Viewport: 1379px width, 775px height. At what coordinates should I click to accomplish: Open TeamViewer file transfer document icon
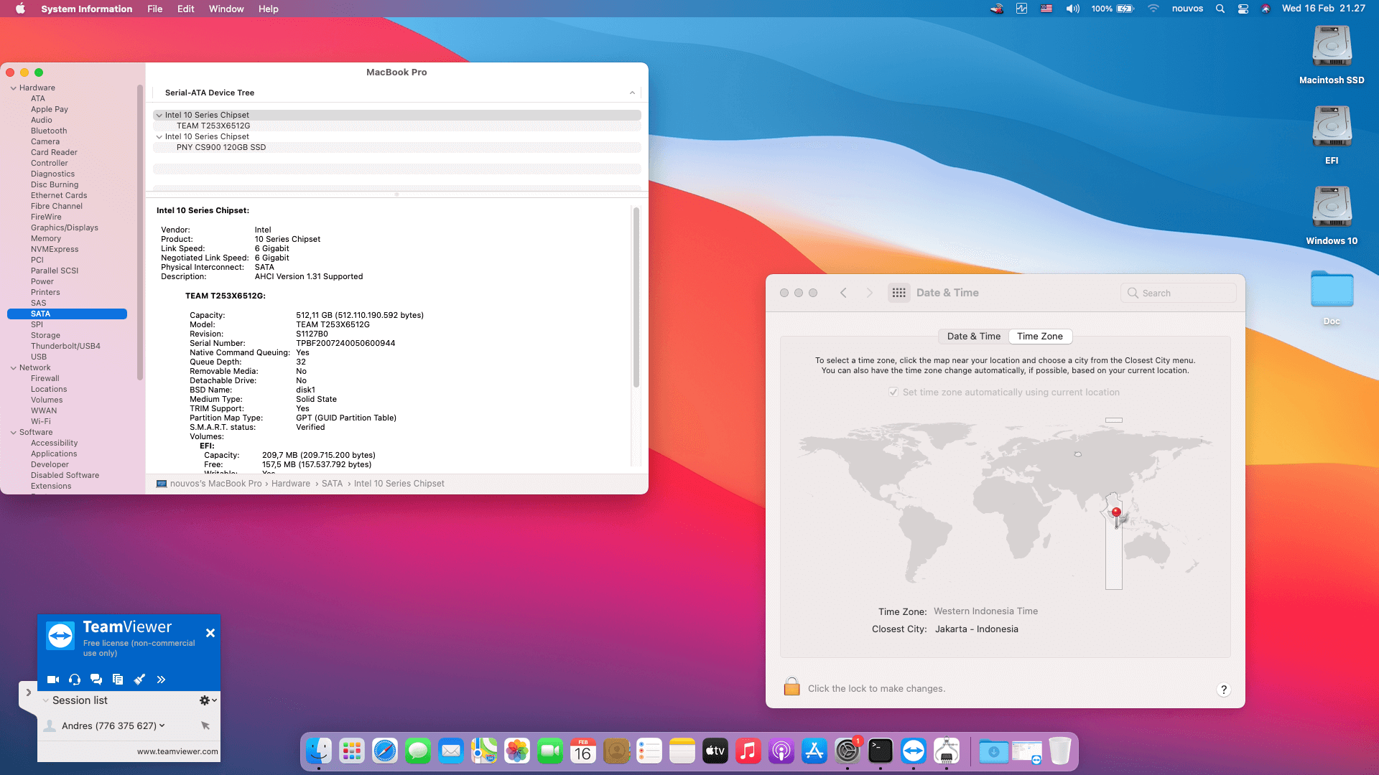click(118, 679)
